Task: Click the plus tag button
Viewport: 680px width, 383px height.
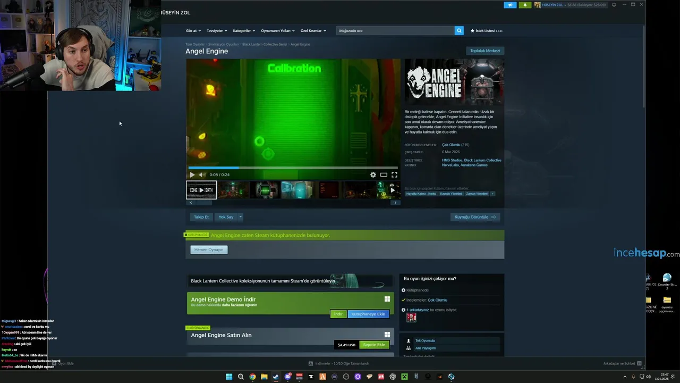Action: point(492,194)
